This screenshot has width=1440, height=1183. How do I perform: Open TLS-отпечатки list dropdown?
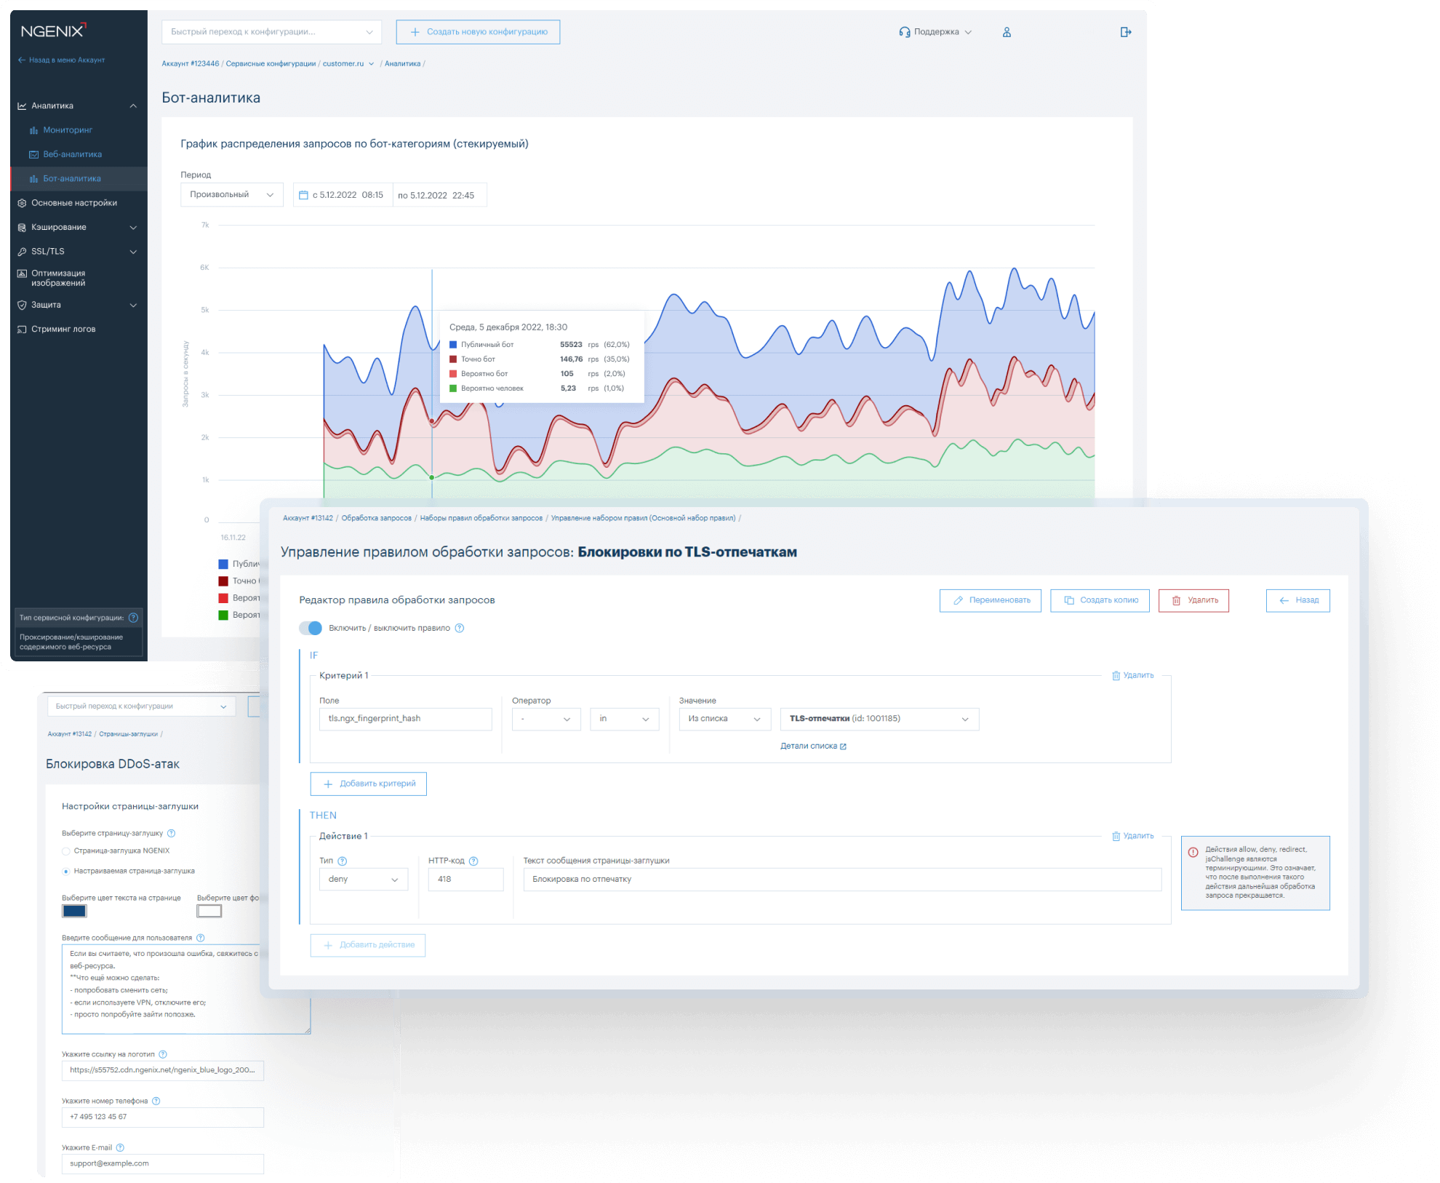click(x=879, y=720)
